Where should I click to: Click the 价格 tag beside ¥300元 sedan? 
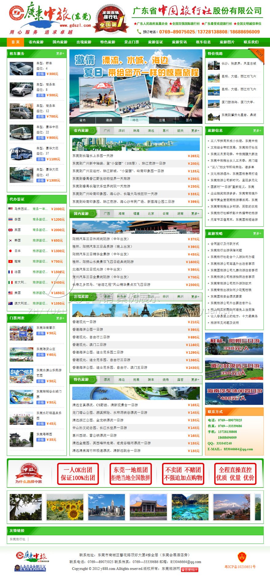[x=41, y=74]
